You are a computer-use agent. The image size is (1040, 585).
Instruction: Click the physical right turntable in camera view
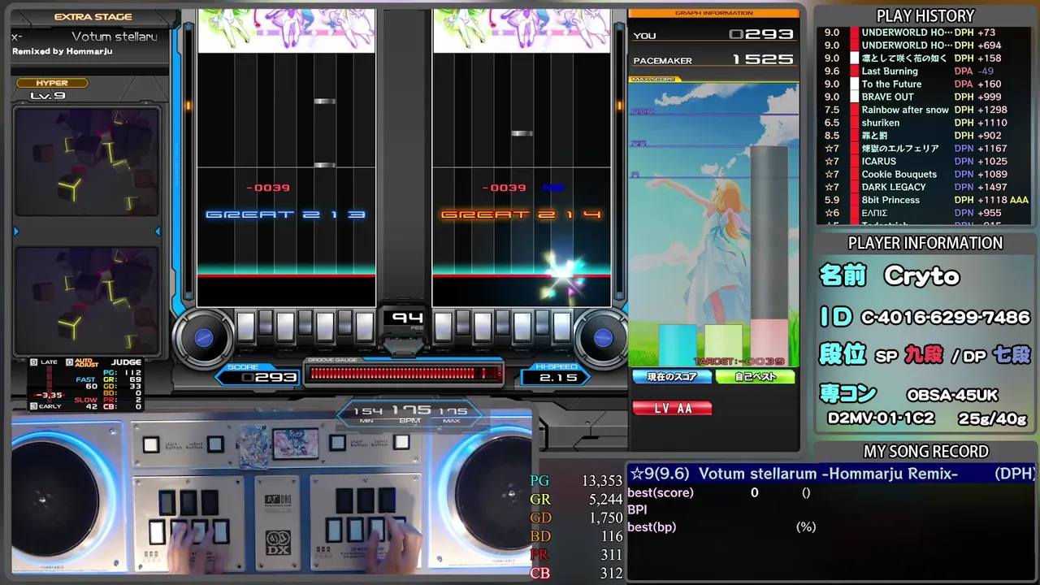point(497,494)
